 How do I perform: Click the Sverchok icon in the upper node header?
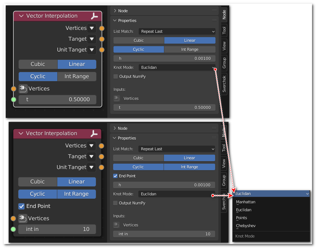[x=94, y=16]
